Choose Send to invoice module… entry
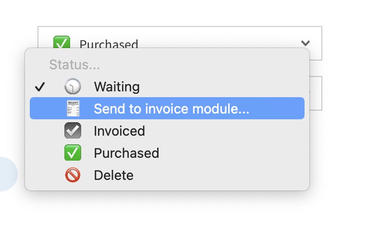The width and height of the screenshot is (367, 228). click(171, 109)
